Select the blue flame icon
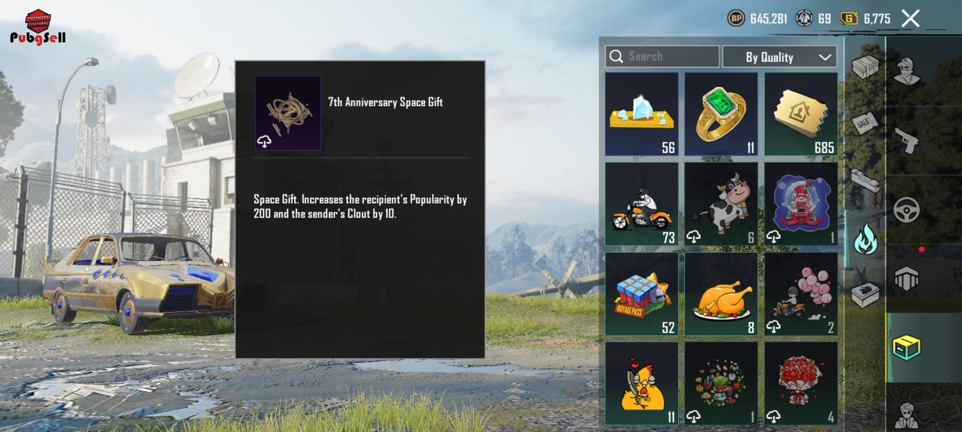The height and width of the screenshot is (432, 962). pos(865,239)
